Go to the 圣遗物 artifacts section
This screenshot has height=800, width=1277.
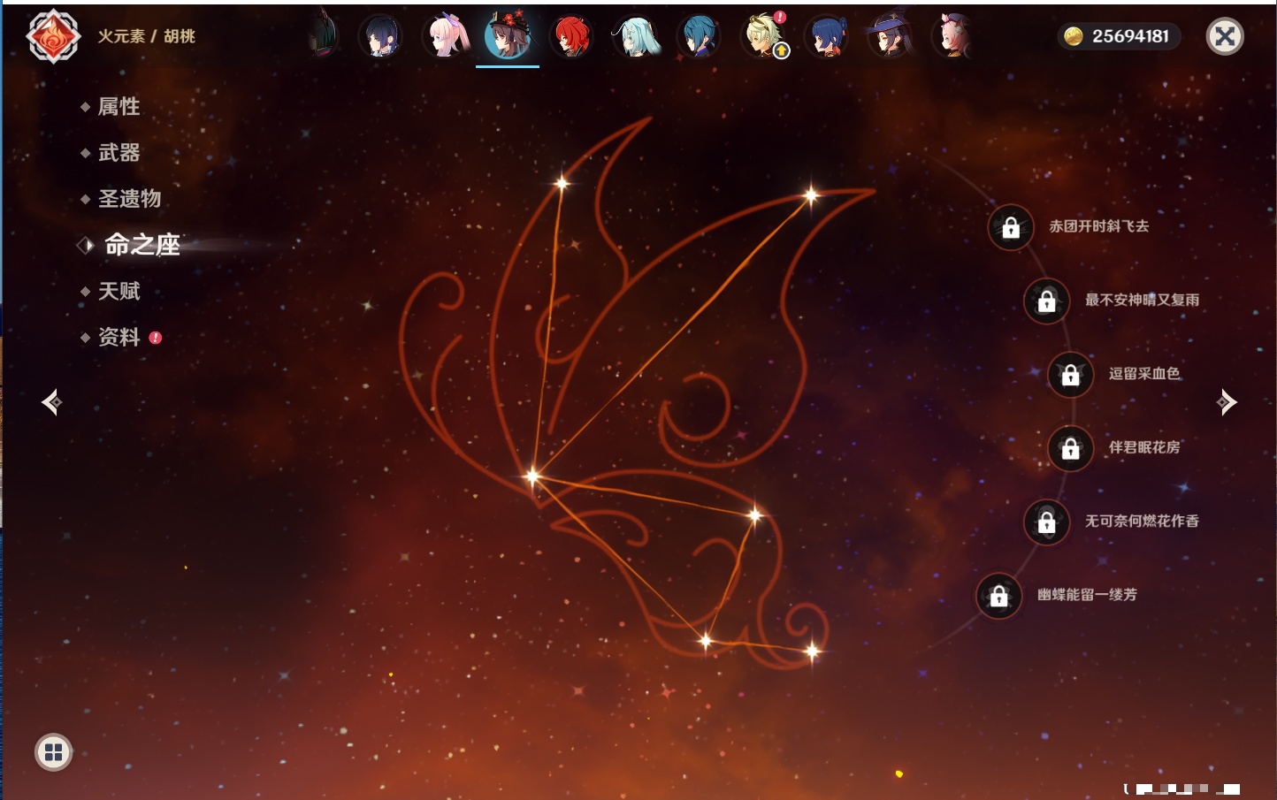129,199
